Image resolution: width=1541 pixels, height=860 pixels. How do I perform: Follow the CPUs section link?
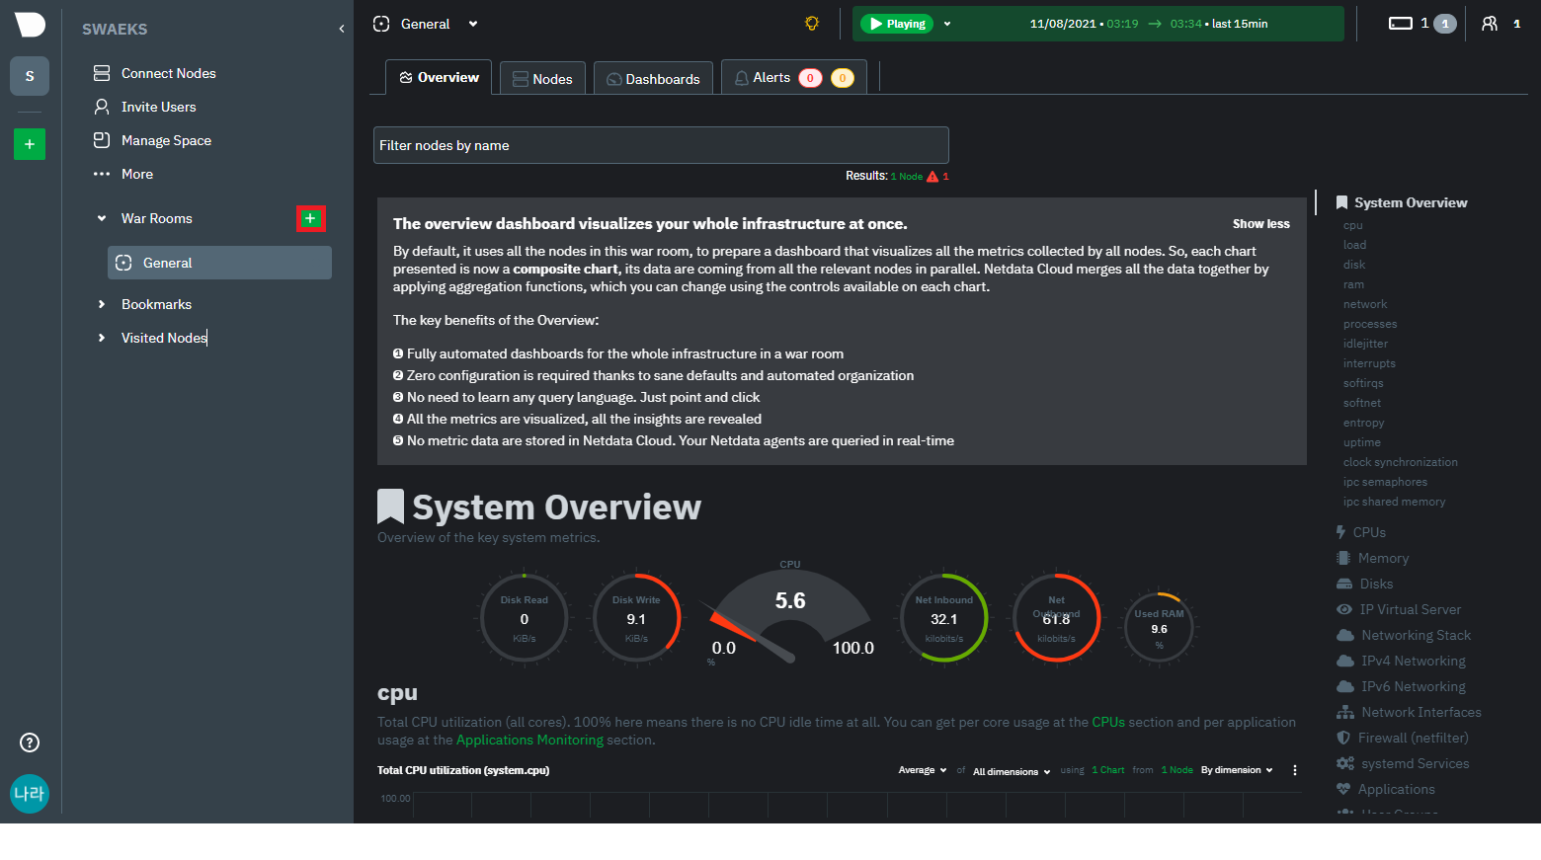1108,722
